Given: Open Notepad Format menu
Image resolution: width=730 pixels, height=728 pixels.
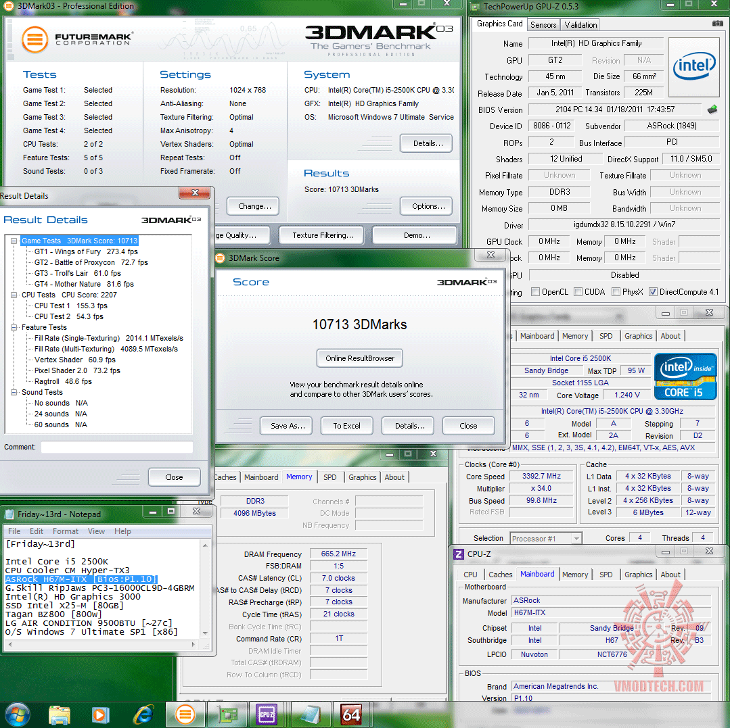Looking at the screenshot, I should 65,531.
